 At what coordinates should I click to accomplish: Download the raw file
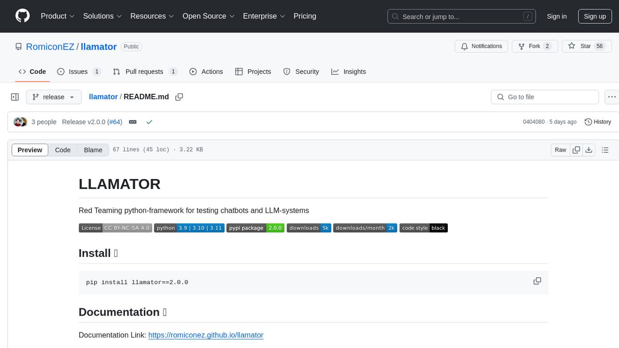(589, 150)
